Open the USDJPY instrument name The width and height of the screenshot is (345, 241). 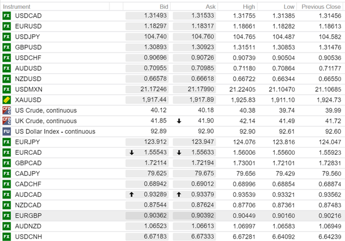coord(28,36)
